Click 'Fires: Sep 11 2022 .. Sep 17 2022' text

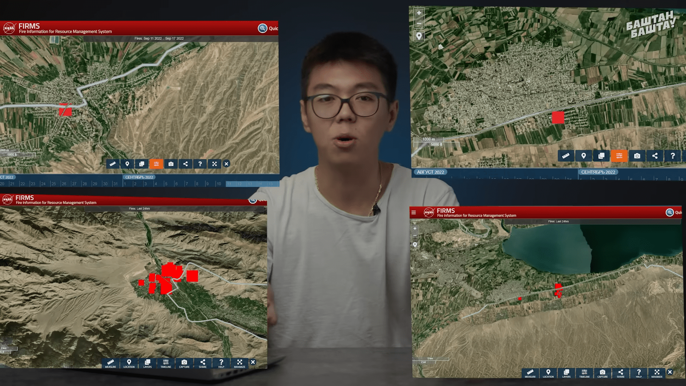pyautogui.click(x=159, y=38)
